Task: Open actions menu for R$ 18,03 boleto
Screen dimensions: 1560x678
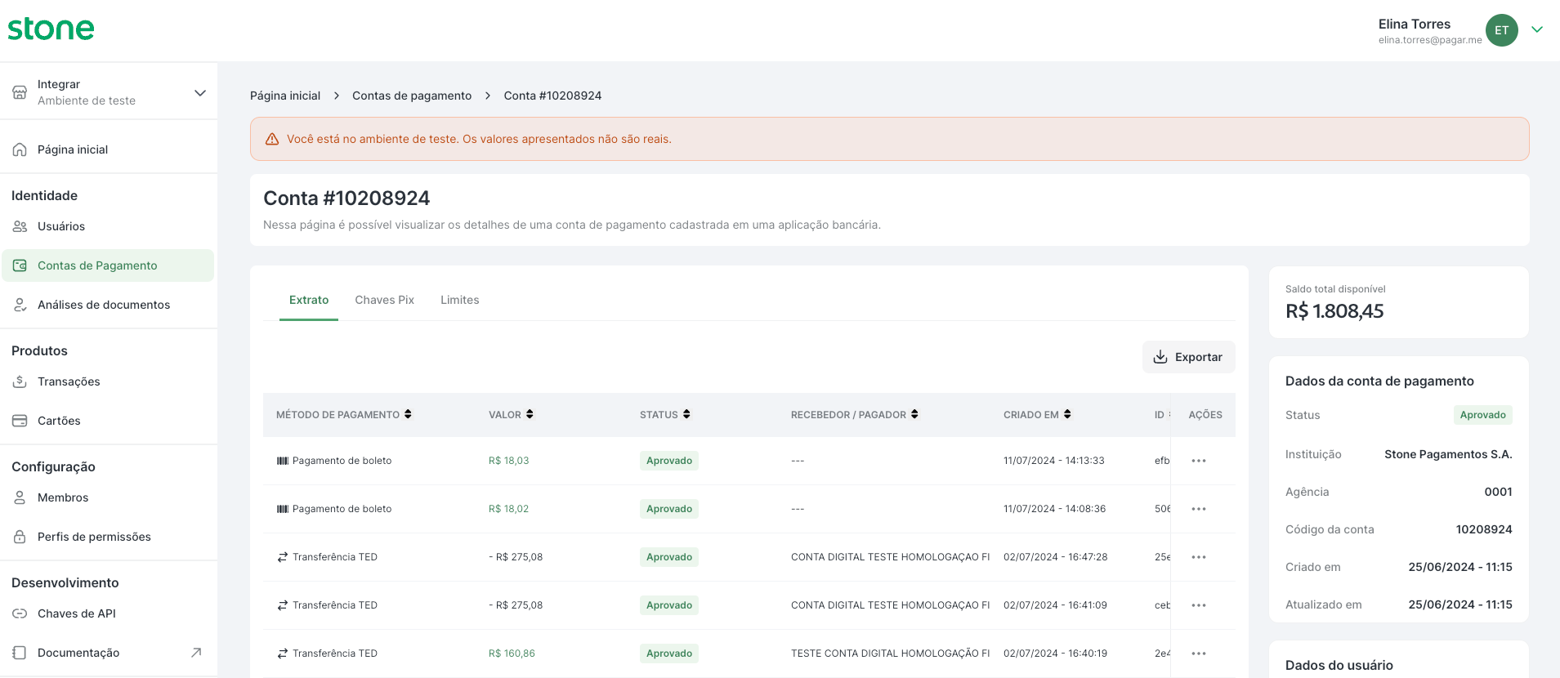Action: [x=1199, y=461]
